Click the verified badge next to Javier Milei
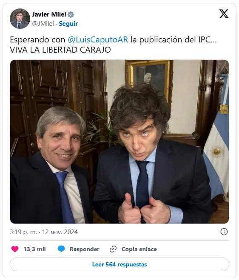Screen dimensions: 239x280 tap(71, 14)
